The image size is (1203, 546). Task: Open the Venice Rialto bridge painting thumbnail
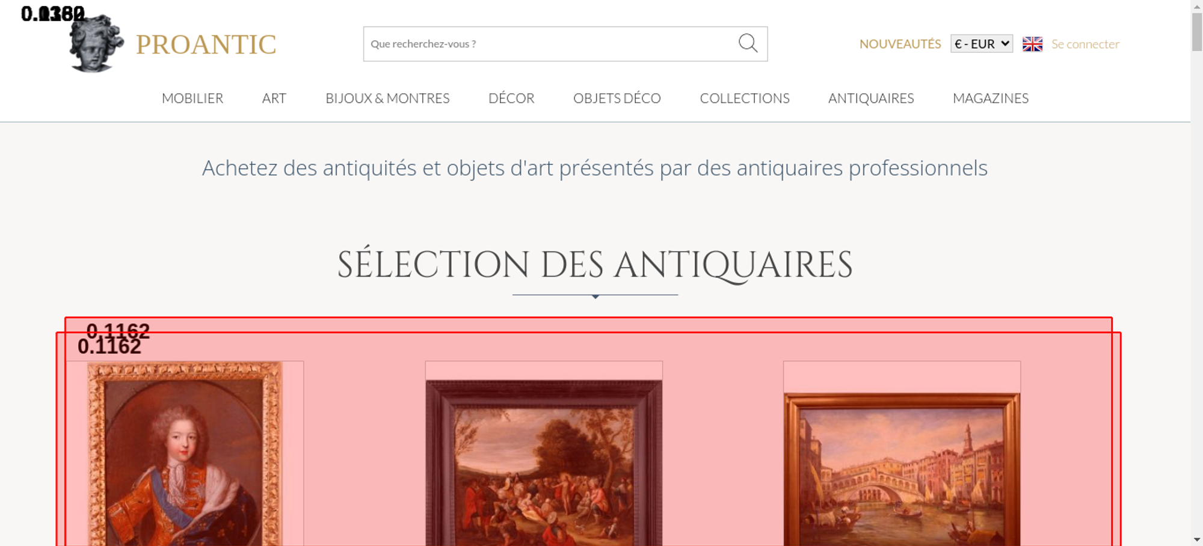click(x=902, y=470)
